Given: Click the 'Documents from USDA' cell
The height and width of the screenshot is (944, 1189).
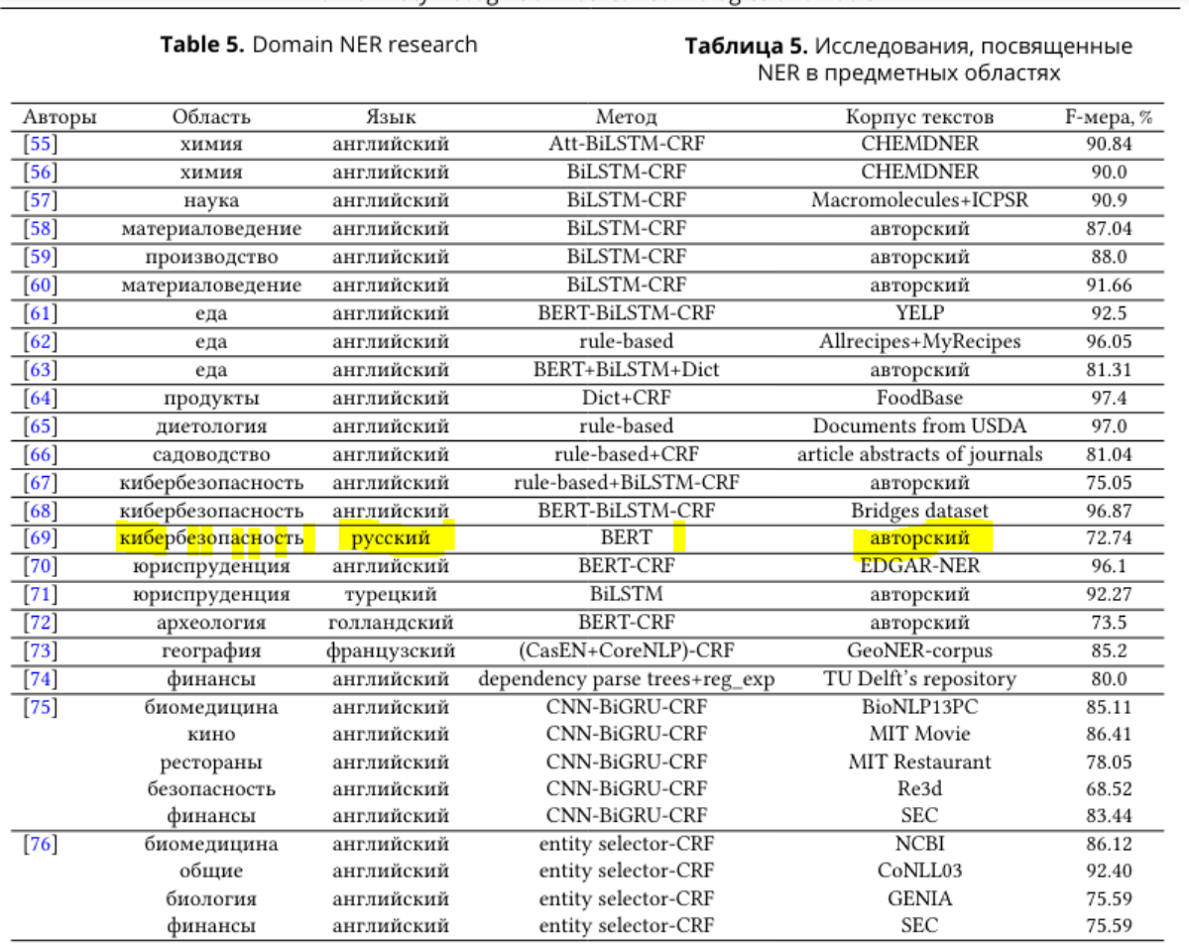Looking at the screenshot, I should pos(920,425).
